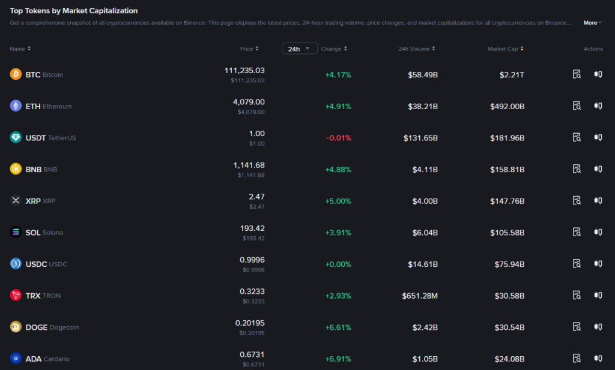
Task: Click the Top Tokens by Market Capitalization heading
Action: click(x=74, y=11)
